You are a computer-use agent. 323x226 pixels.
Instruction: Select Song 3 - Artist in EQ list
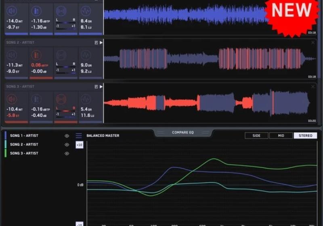click(x=24, y=153)
